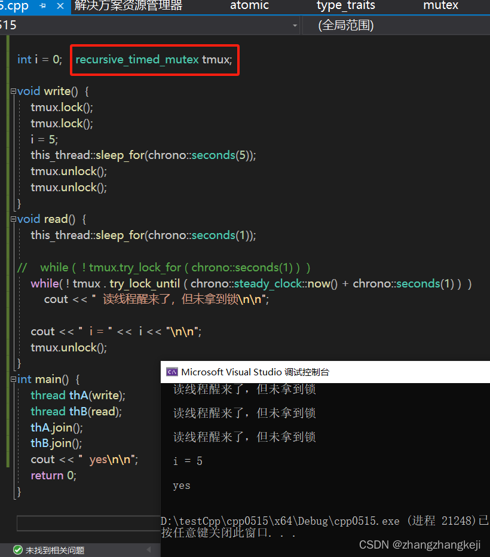Viewport: 490px width, 557px height.
Task: Click the first tmux.lock(); line
Action: (62, 108)
